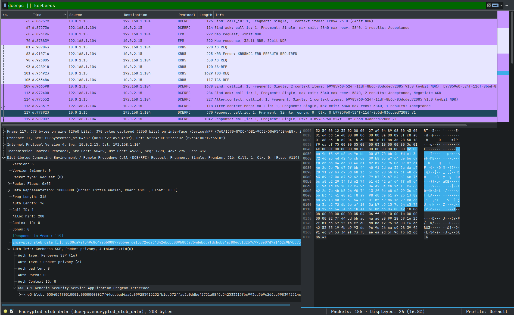The image size is (514, 315).
Task: Apply the filter with the blue arrow icon
Action: (x=495, y=5)
